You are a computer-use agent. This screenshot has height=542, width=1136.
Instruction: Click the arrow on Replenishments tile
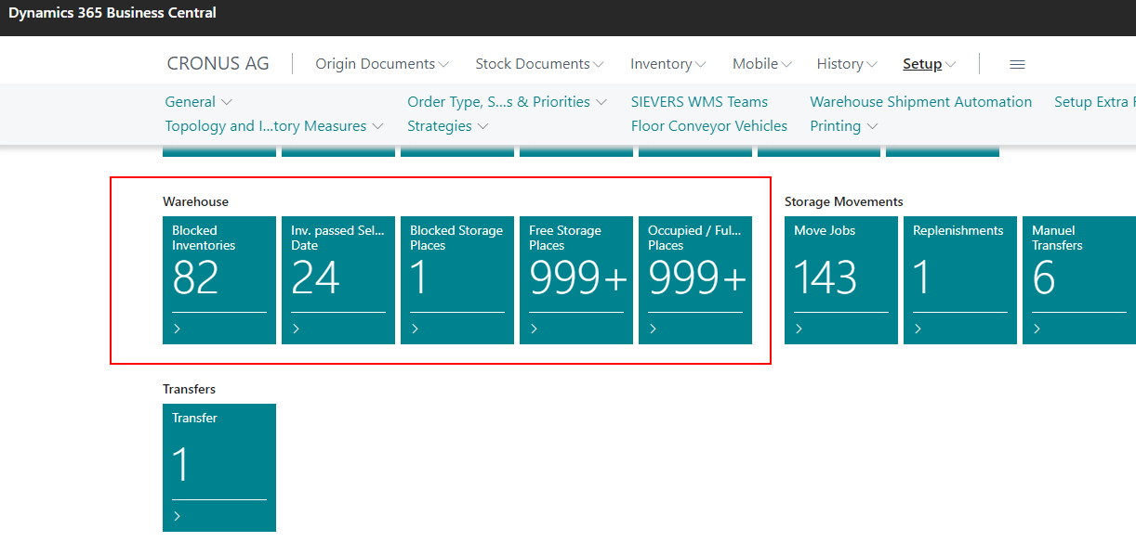(918, 329)
